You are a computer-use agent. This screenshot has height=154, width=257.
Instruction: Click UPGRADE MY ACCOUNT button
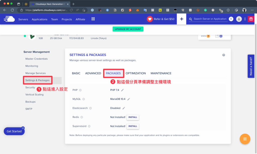click(128, 29)
